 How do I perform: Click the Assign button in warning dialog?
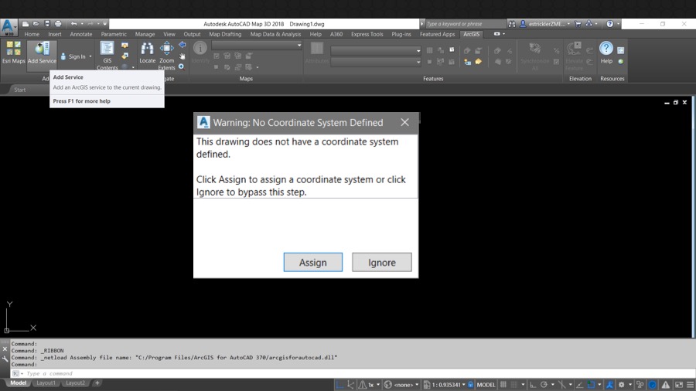pyautogui.click(x=313, y=263)
